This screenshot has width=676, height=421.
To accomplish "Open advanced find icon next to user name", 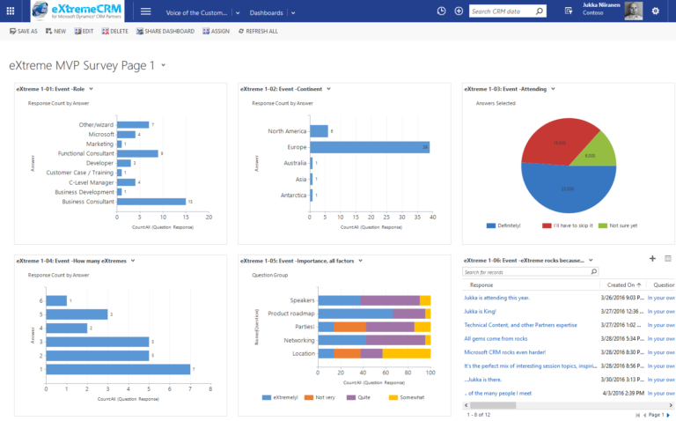I will pos(569,11).
